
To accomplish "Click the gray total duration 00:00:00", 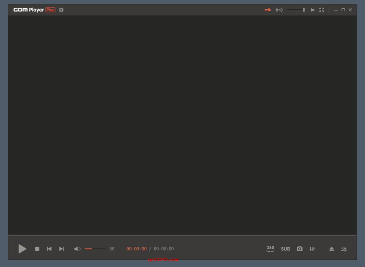I will pyautogui.click(x=164, y=249).
